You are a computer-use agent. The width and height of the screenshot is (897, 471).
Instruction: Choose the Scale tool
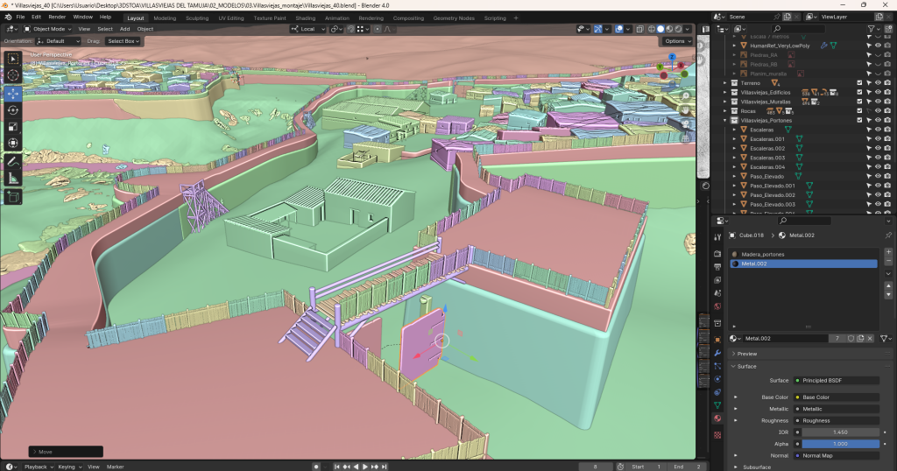click(x=13, y=126)
